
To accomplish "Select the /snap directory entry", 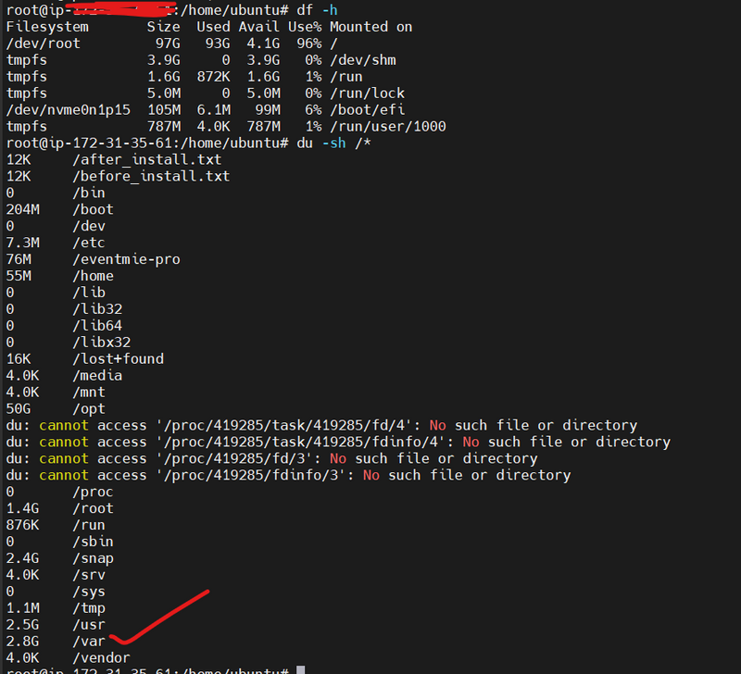I will click(93, 558).
